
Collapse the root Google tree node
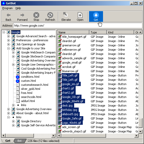[4, 32]
